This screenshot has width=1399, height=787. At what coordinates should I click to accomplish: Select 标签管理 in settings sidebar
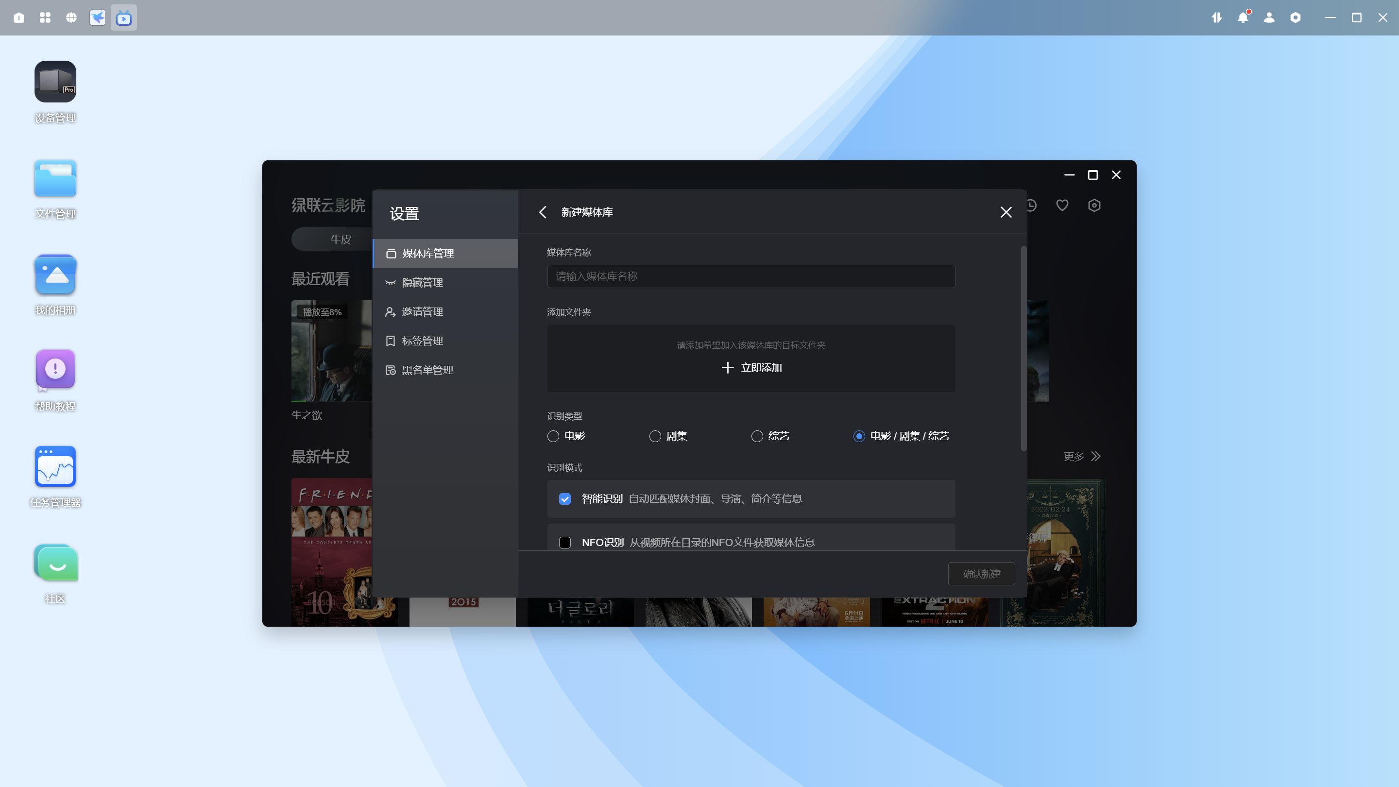[445, 341]
